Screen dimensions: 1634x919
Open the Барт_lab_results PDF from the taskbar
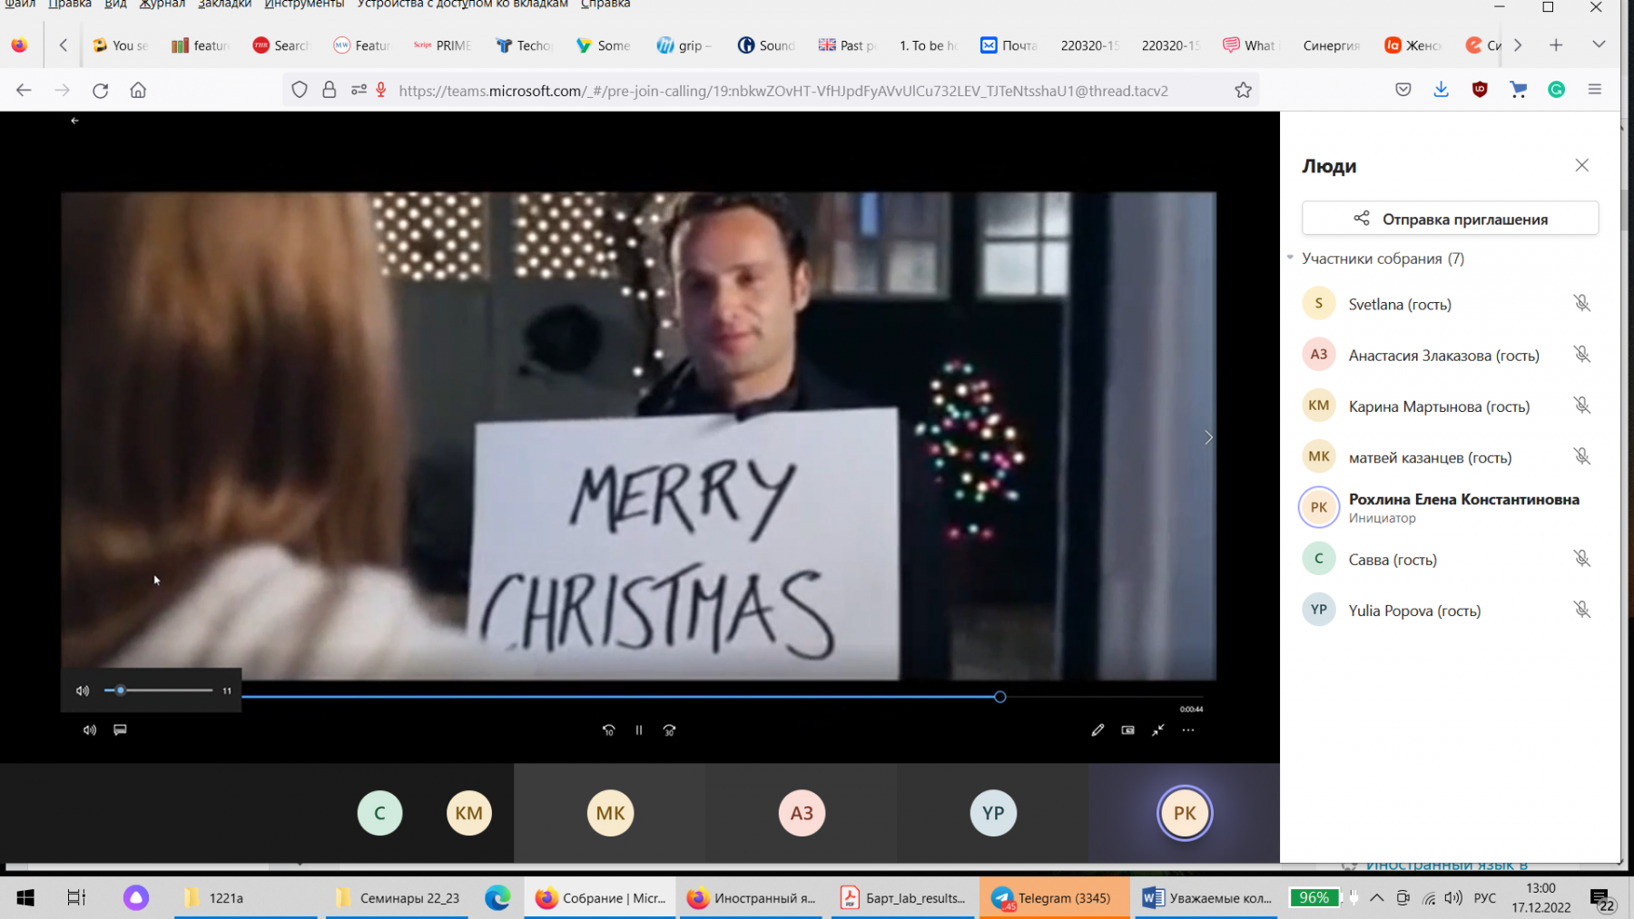pos(903,897)
